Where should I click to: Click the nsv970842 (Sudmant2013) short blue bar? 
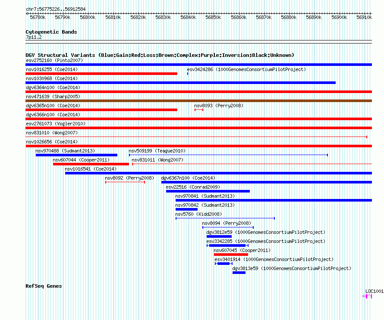187,209
